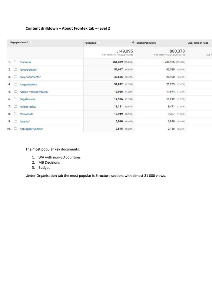Drill into the /vision-mission-values/ link
This screenshot has width=212, height=300.
click(x=34, y=92)
